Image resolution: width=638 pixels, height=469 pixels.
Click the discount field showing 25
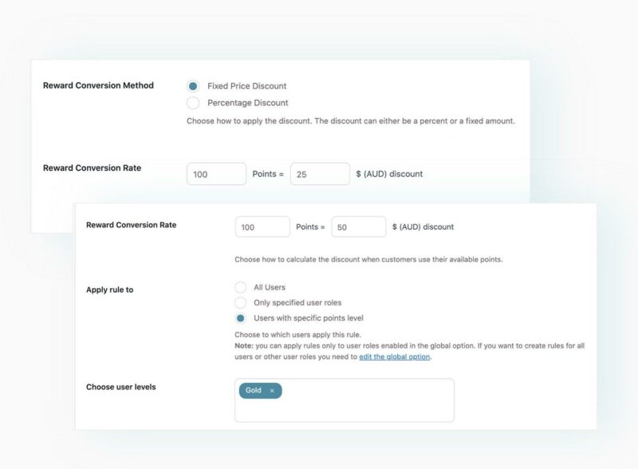320,174
